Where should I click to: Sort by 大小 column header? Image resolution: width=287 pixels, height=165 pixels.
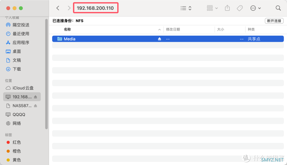[x=221, y=29]
